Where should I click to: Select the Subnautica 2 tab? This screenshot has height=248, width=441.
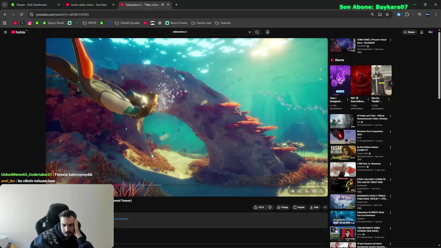[x=145, y=5]
